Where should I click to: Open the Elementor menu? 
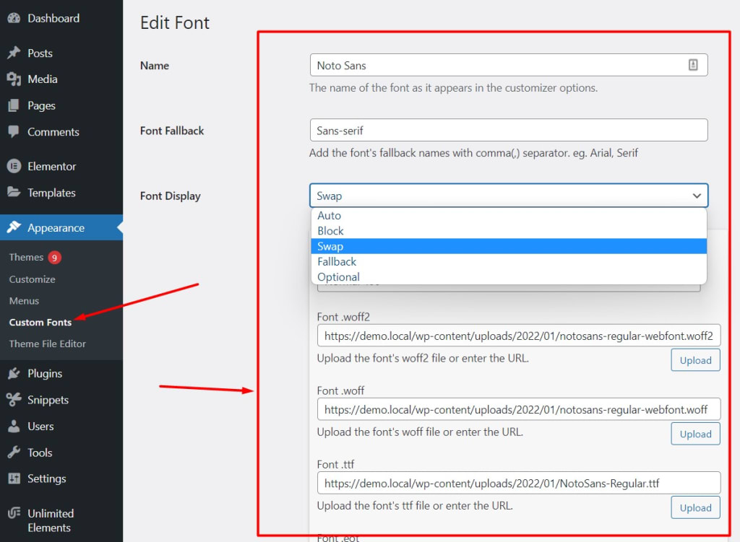pos(51,167)
